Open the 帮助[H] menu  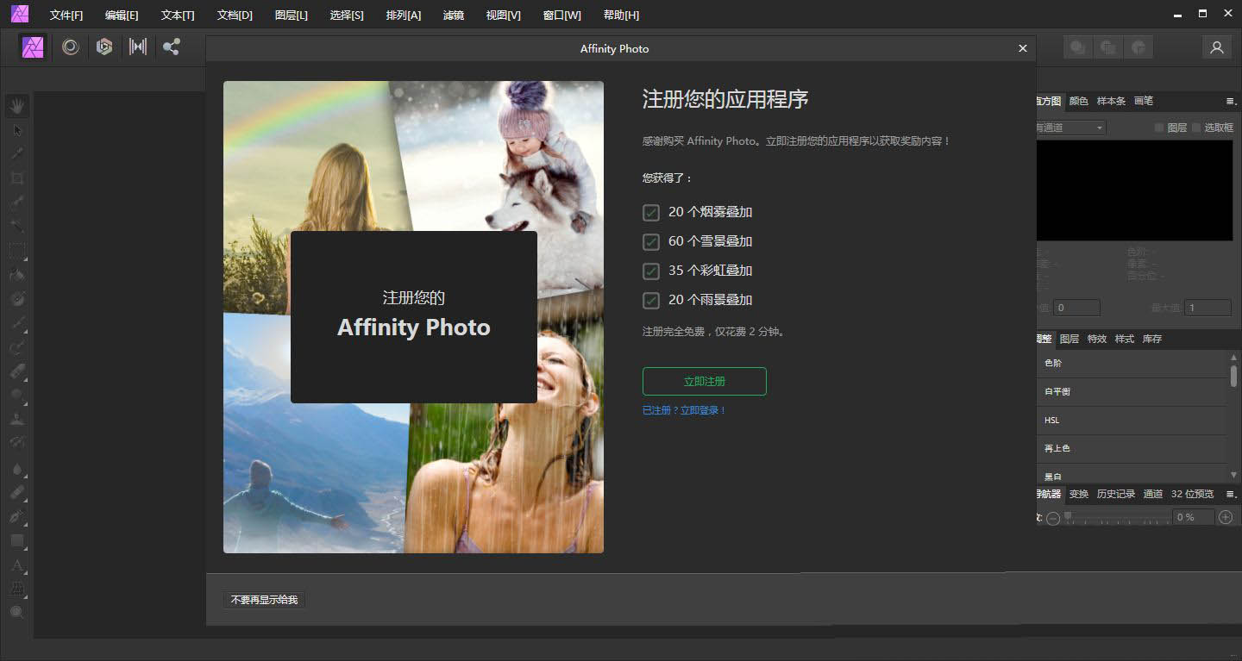(x=621, y=16)
